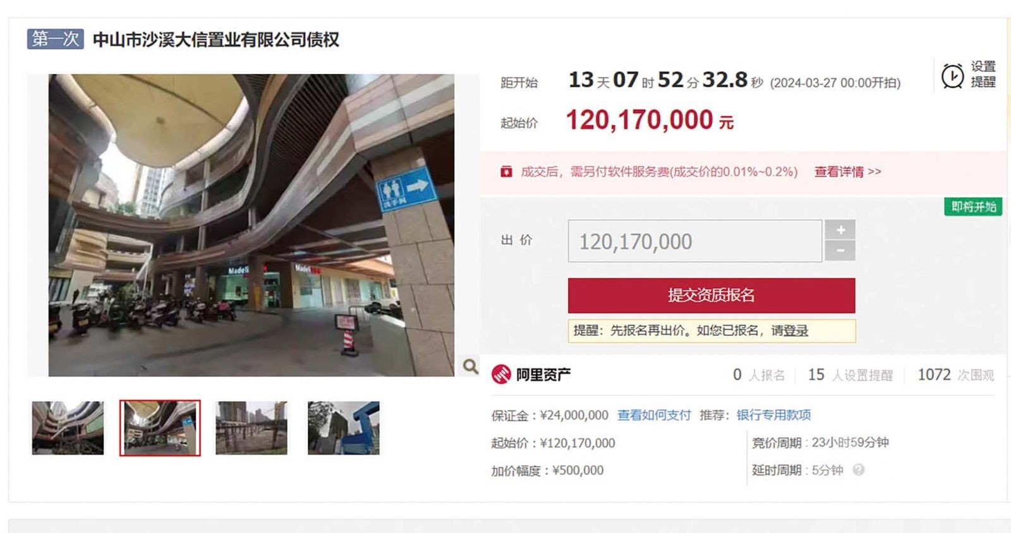Image resolution: width=1011 pixels, height=533 pixels.
Task: Select the third thumbnail with trees
Action: click(x=251, y=428)
